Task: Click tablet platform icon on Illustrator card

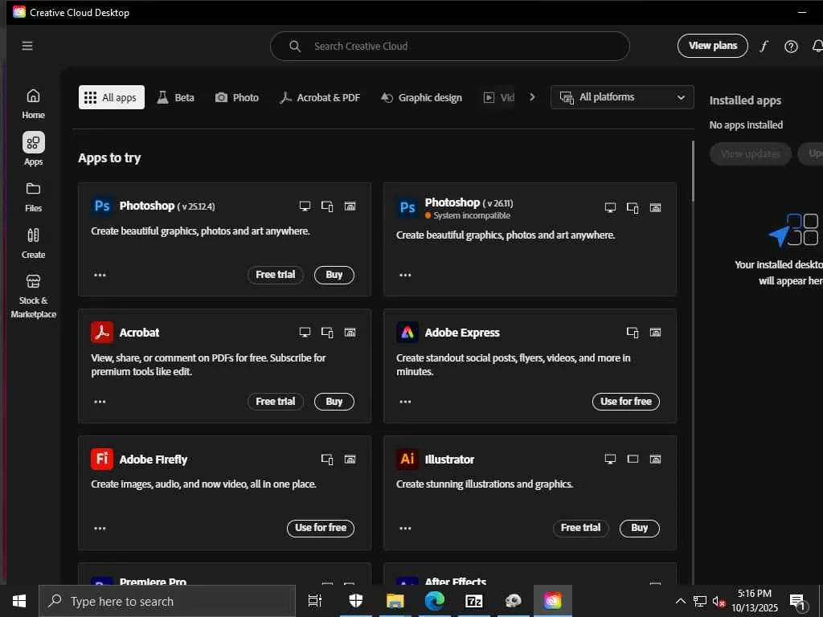Action: coord(633,459)
